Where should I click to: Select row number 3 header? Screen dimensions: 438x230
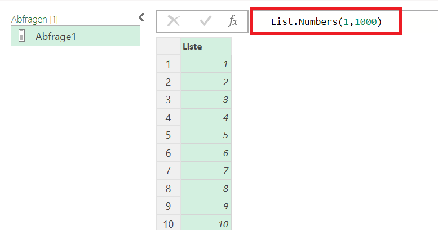coord(168,100)
